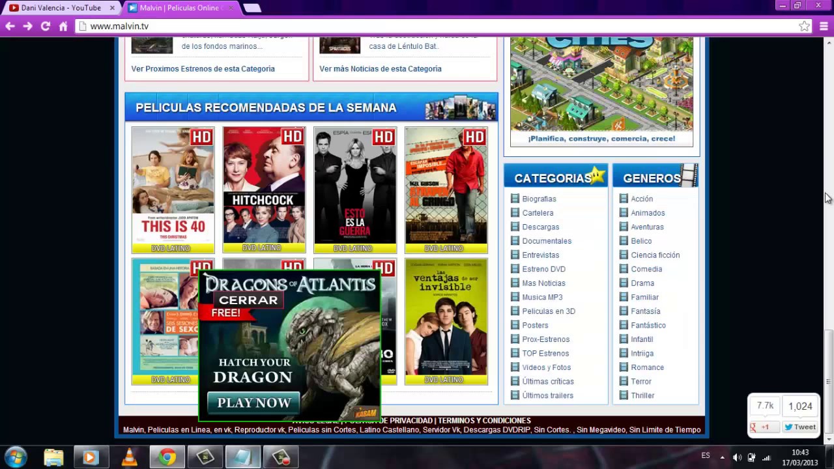Viewport: 834px width, 469px height.
Task: Click the city-building game ad banner
Action: (x=601, y=92)
